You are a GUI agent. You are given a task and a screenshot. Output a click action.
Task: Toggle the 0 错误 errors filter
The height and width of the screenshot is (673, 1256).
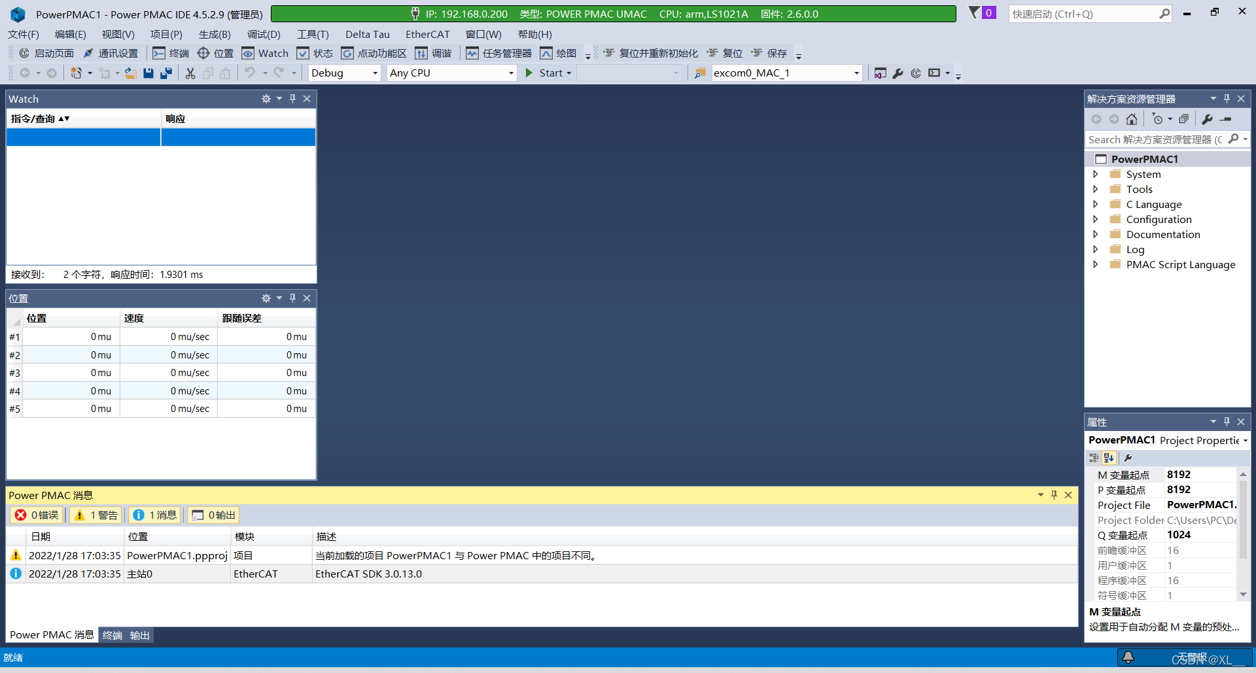(37, 515)
